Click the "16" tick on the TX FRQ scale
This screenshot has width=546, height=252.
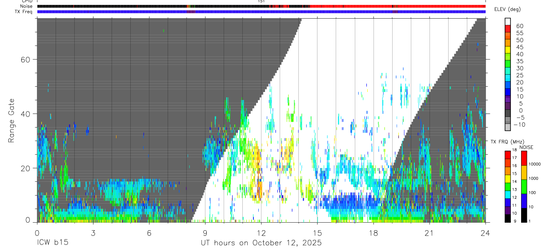click(x=514, y=166)
